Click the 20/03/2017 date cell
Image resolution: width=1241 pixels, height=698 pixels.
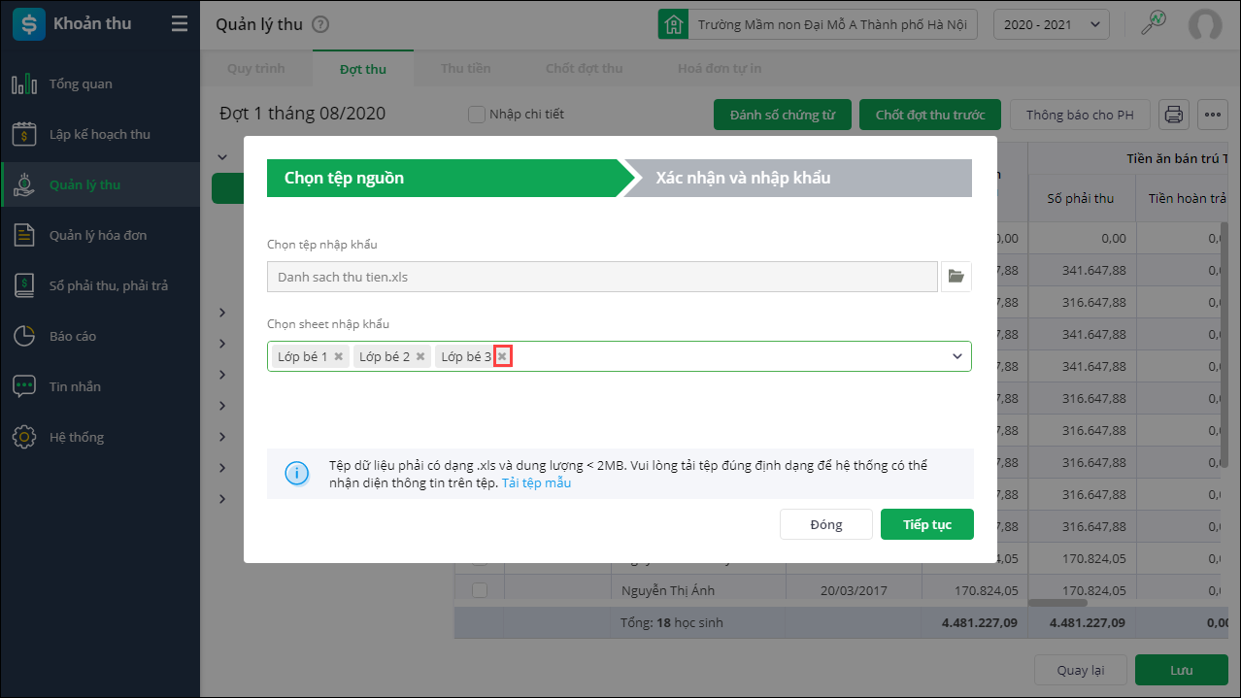click(x=854, y=589)
